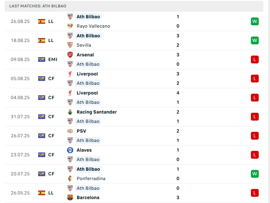The image size is (270, 203).
Task: Click the world flag beside EMI
Action: (x=42, y=59)
